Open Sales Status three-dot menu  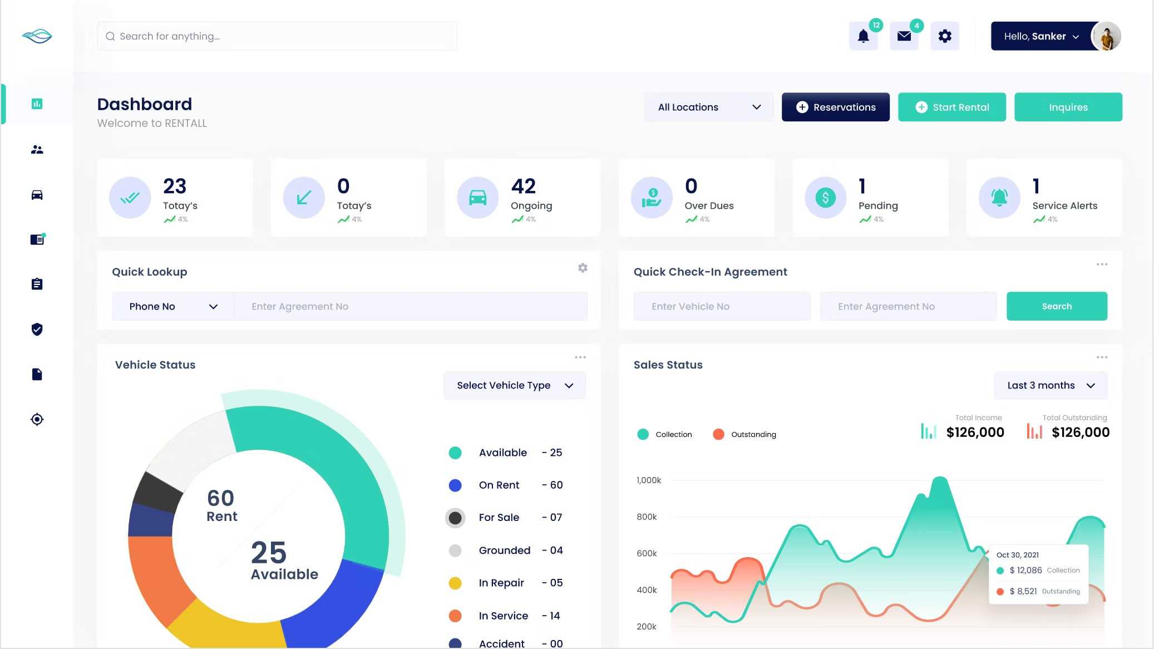pos(1102,357)
